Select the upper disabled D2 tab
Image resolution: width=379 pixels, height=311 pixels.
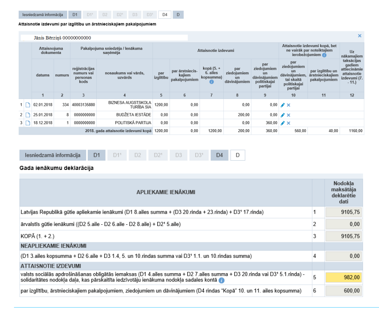[105, 15]
